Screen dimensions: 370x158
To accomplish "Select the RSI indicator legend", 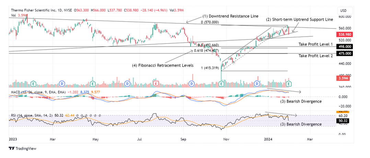I will pos(32,116).
